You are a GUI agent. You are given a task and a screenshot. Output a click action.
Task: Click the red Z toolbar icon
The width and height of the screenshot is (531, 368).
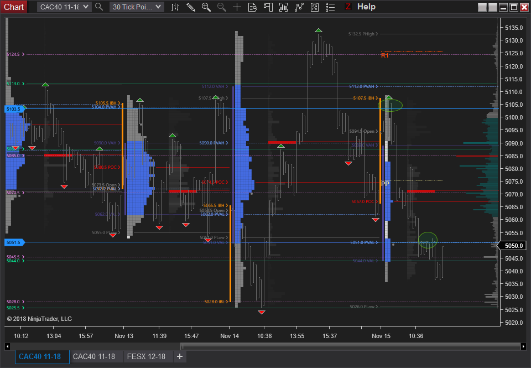pyautogui.click(x=348, y=7)
